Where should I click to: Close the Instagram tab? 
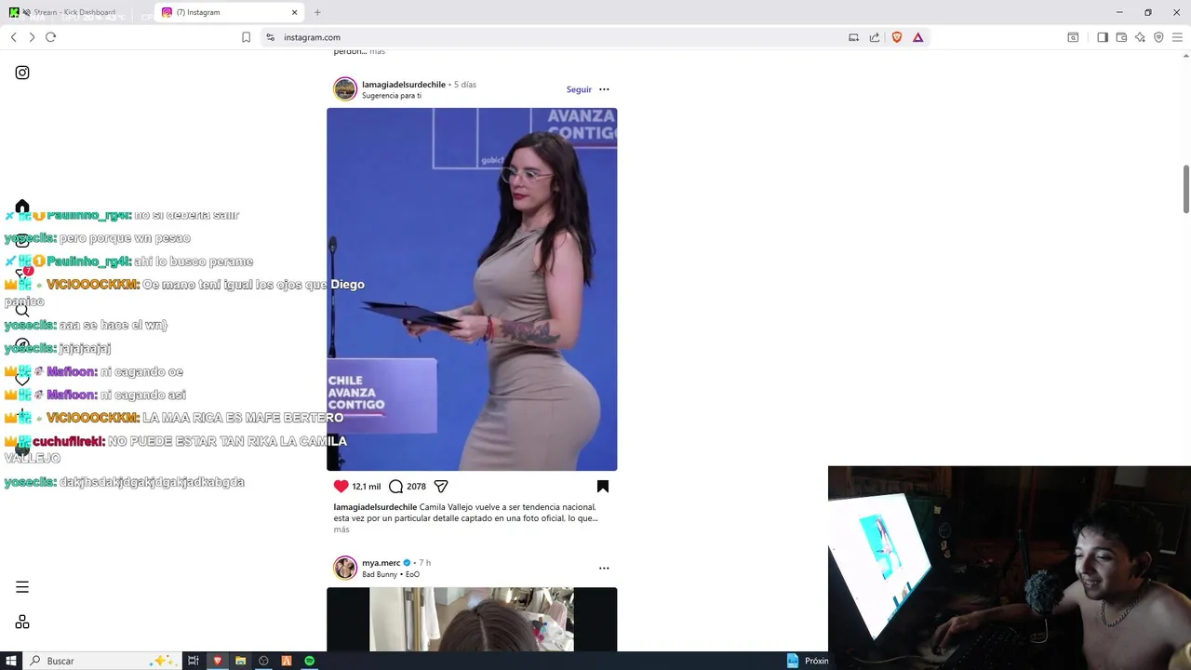(295, 12)
